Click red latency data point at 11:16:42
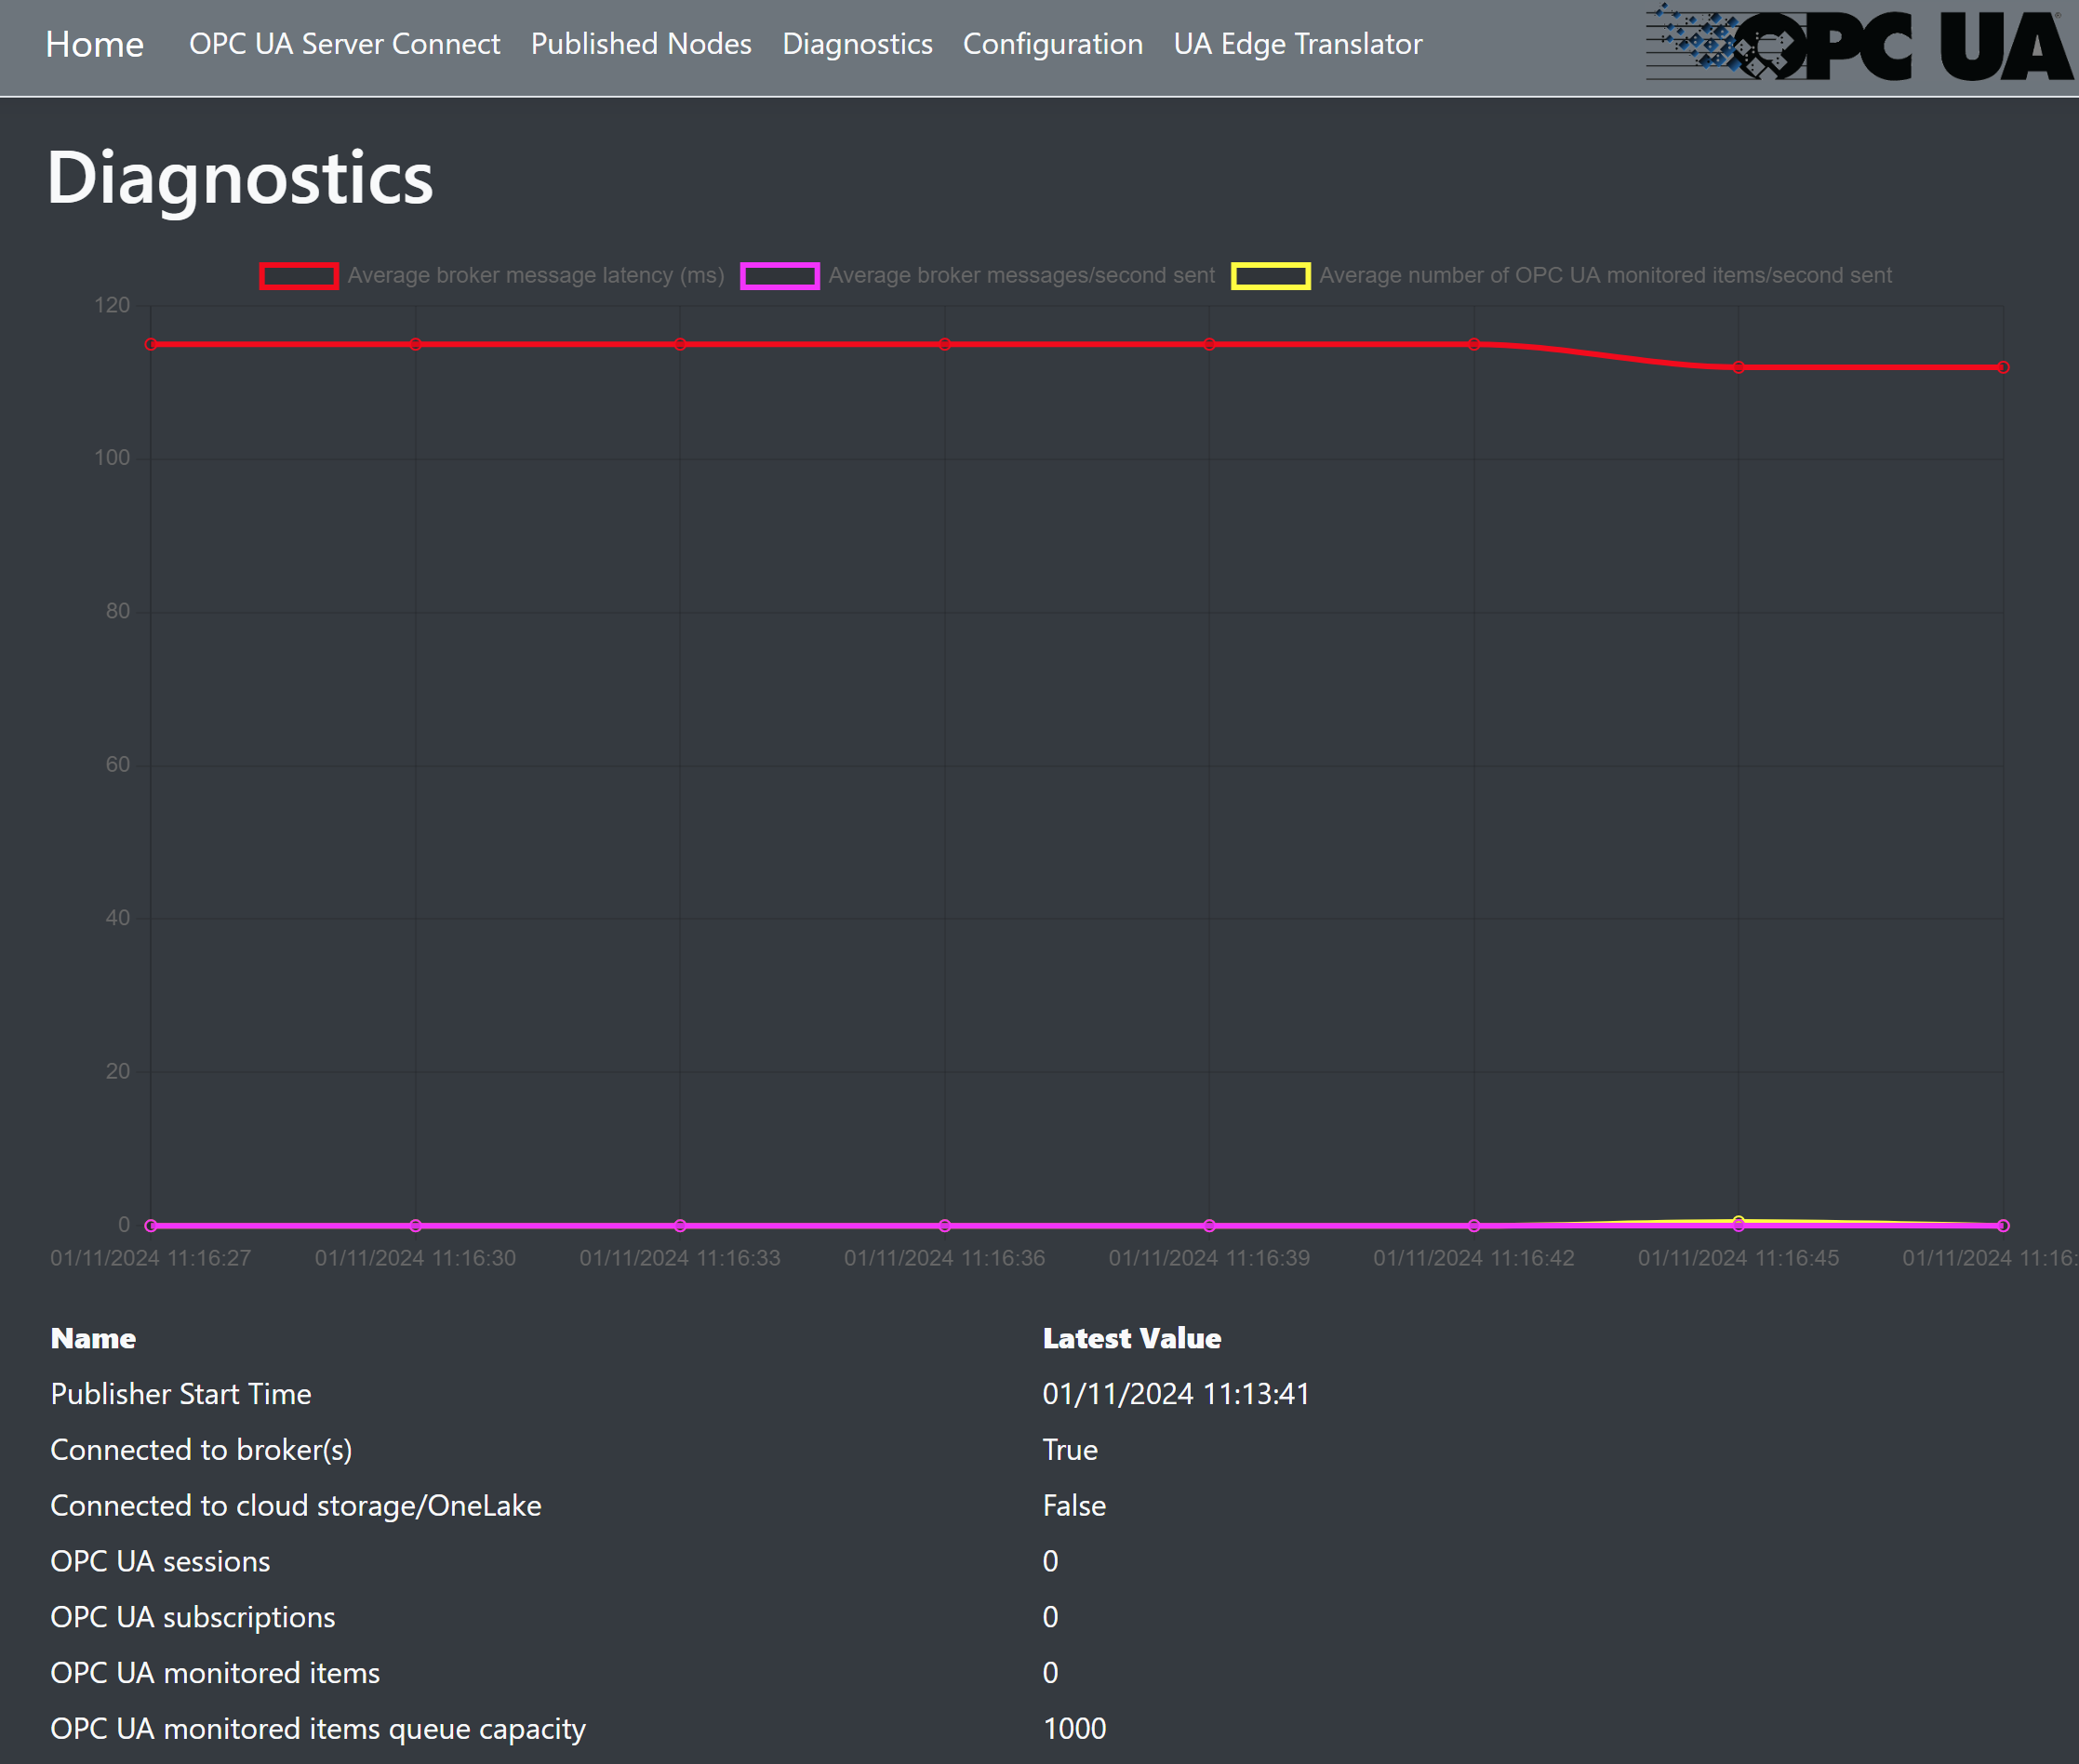The height and width of the screenshot is (1764, 2079). coord(1473,345)
